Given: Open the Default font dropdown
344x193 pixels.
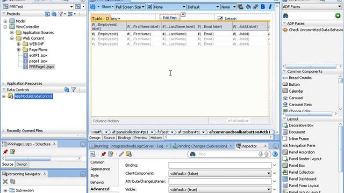Looking at the screenshot, I should tap(217, 7).
